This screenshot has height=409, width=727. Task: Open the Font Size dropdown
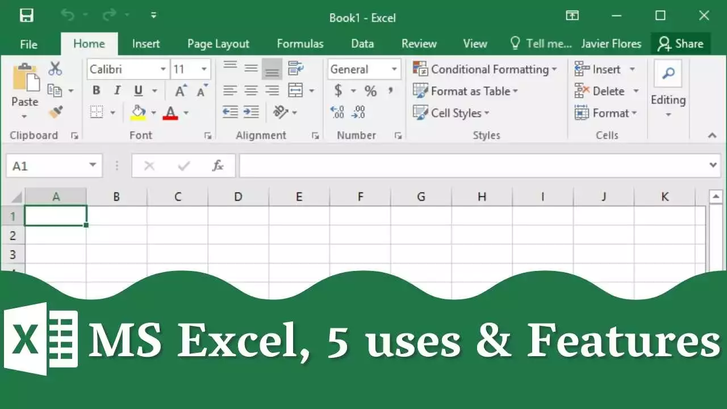[204, 69]
